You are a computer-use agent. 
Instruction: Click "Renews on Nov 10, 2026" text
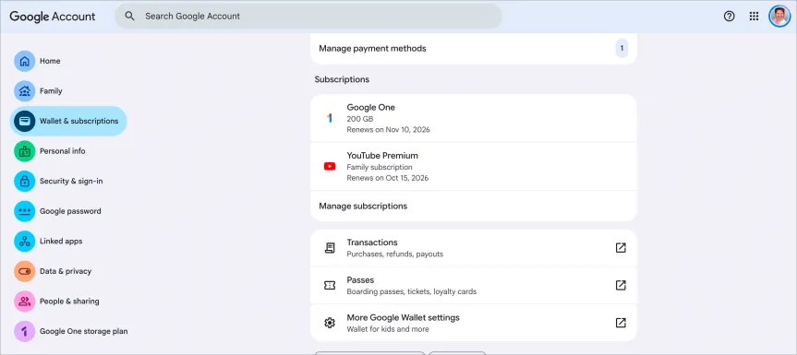point(388,130)
